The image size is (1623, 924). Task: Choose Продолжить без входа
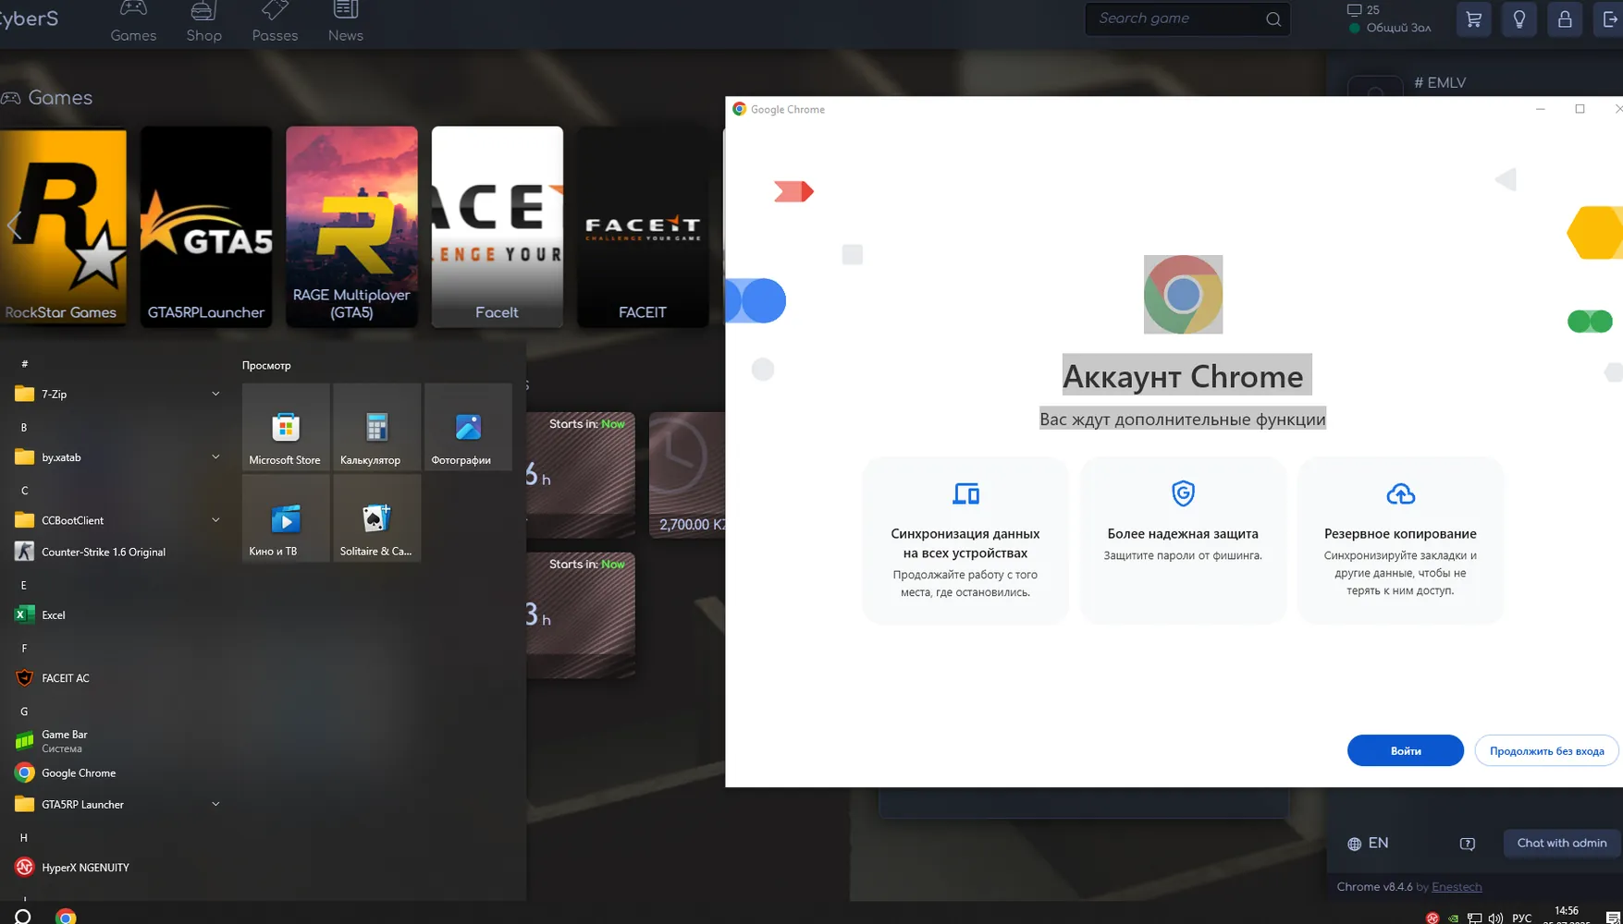[x=1546, y=750]
